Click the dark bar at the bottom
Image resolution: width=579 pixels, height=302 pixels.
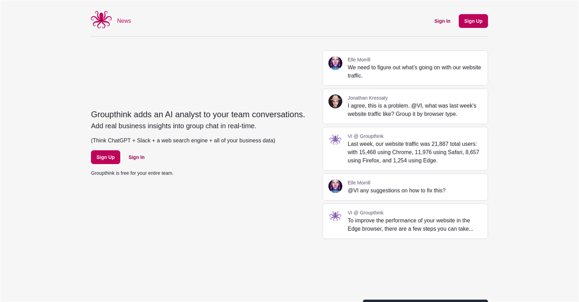pos(425,301)
